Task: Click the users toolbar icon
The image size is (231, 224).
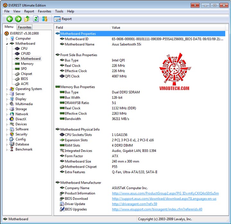Action: (x=45, y=19)
